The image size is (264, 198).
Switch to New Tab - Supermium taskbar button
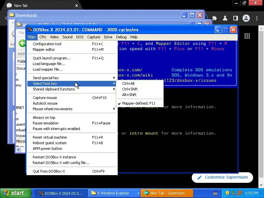[x=167, y=193]
